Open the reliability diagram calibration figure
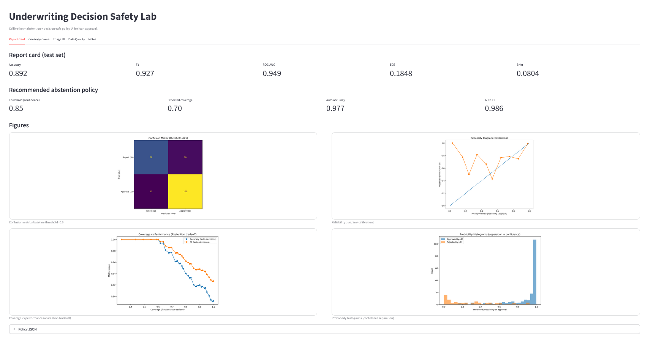Image resolution: width=645 pixels, height=340 pixels. pos(486,176)
